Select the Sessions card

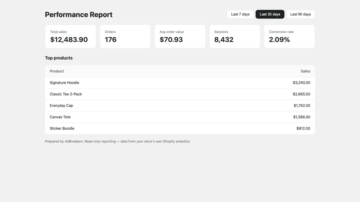tap(234, 36)
